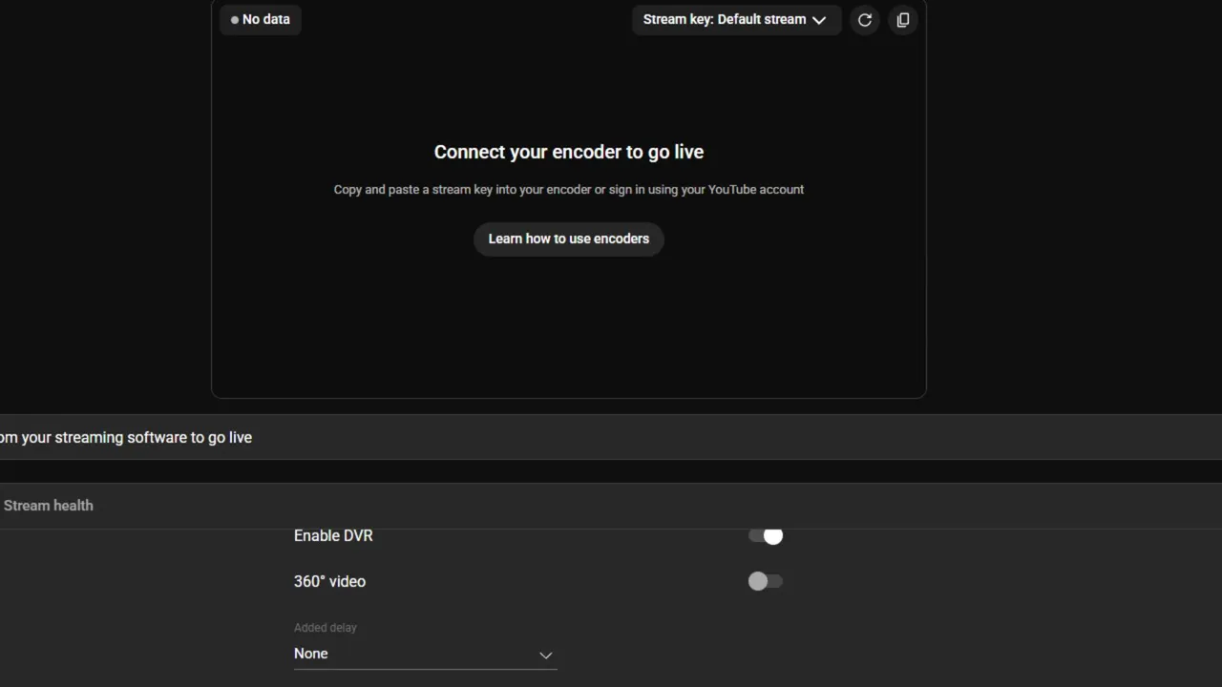Open the Stream health tab
Screen dimensions: 1222x687
(49, 506)
